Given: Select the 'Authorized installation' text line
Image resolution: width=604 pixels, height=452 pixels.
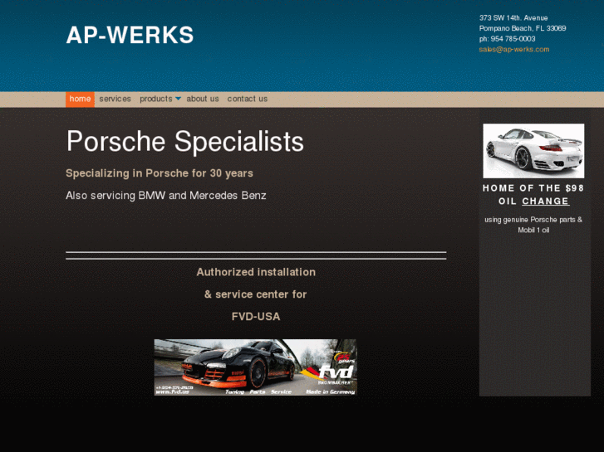Looking at the screenshot, I should (256, 272).
